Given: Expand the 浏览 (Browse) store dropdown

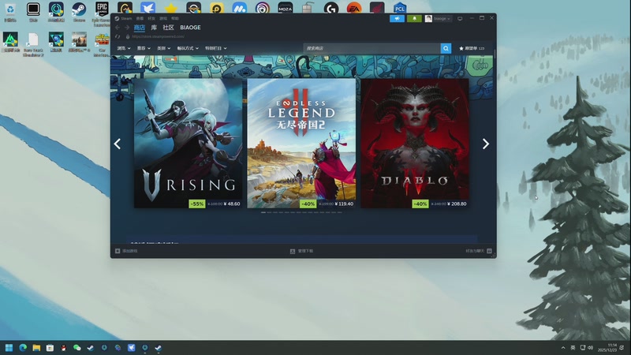Looking at the screenshot, I should point(124,48).
